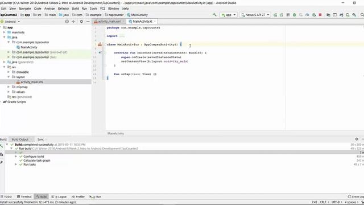Open Project Structure toolbar icon
364x205 pixels.
tap(328, 15)
